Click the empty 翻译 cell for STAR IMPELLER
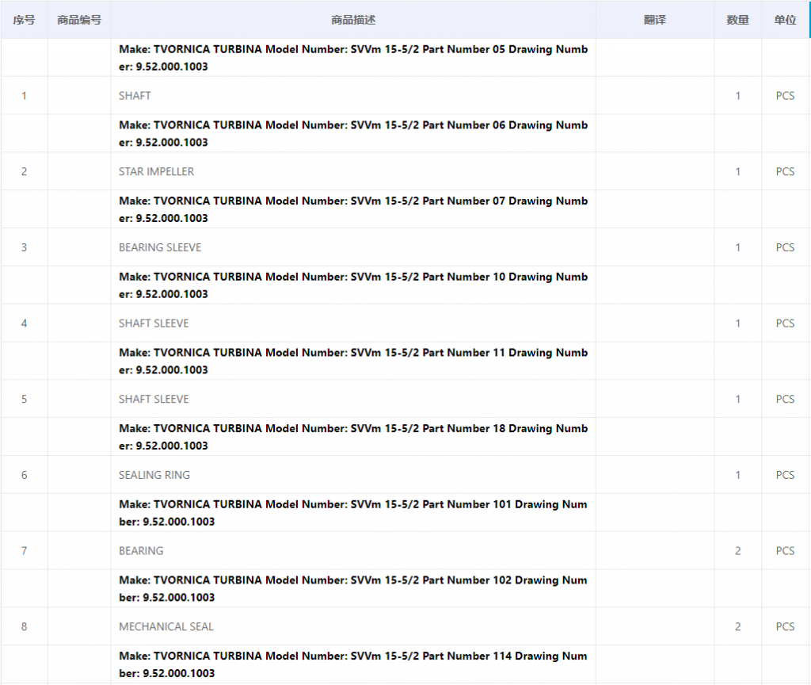The height and width of the screenshot is (685, 811). pyautogui.click(x=655, y=171)
